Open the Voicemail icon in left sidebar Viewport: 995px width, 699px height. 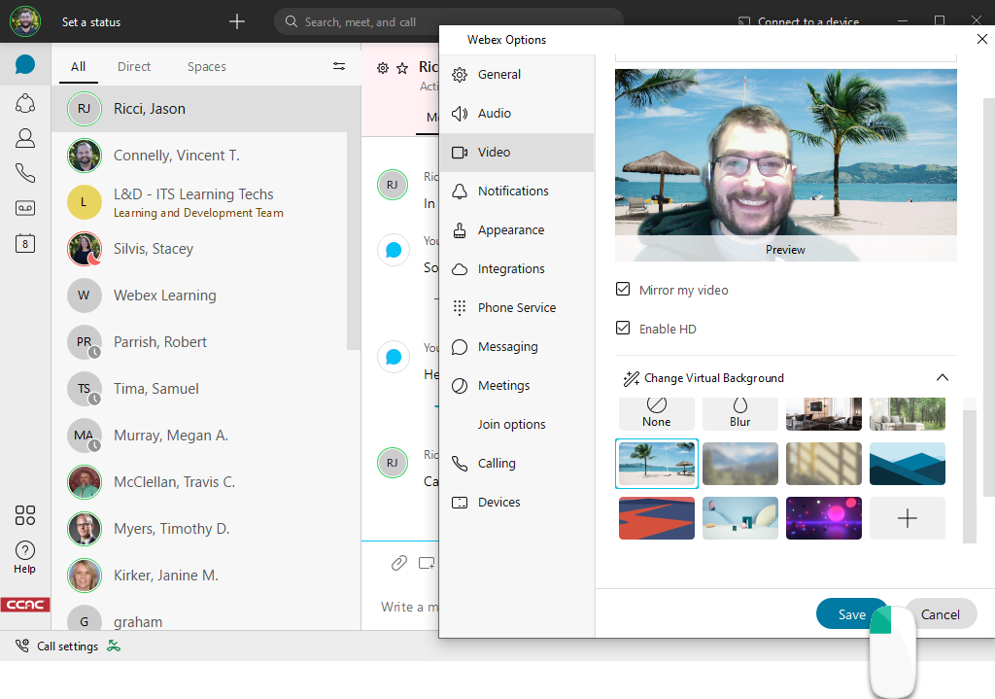24,208
